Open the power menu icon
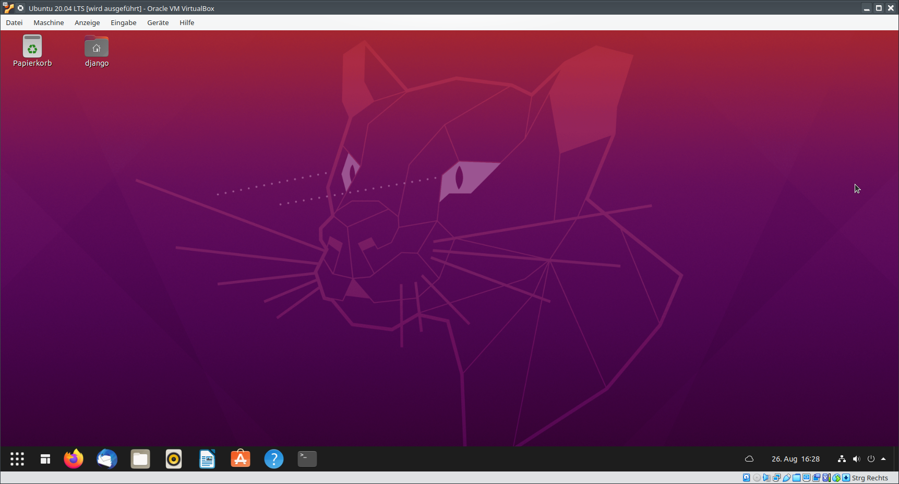The width and height of the screenshot is (899, 484). click(x=871, y=459)
